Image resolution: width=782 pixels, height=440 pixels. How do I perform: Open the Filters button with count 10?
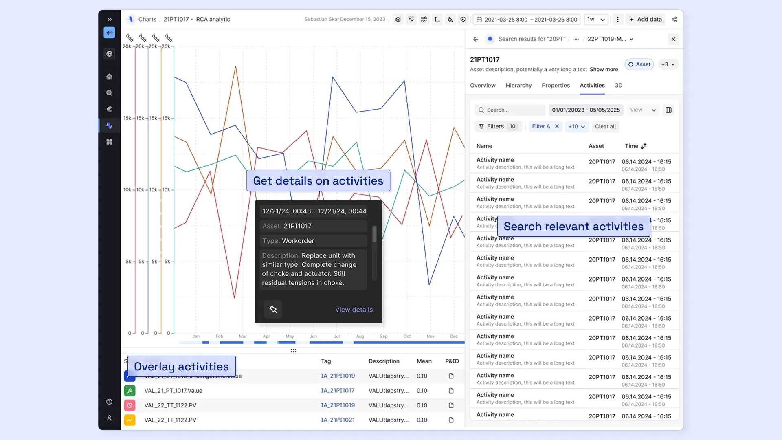point(497,126)
